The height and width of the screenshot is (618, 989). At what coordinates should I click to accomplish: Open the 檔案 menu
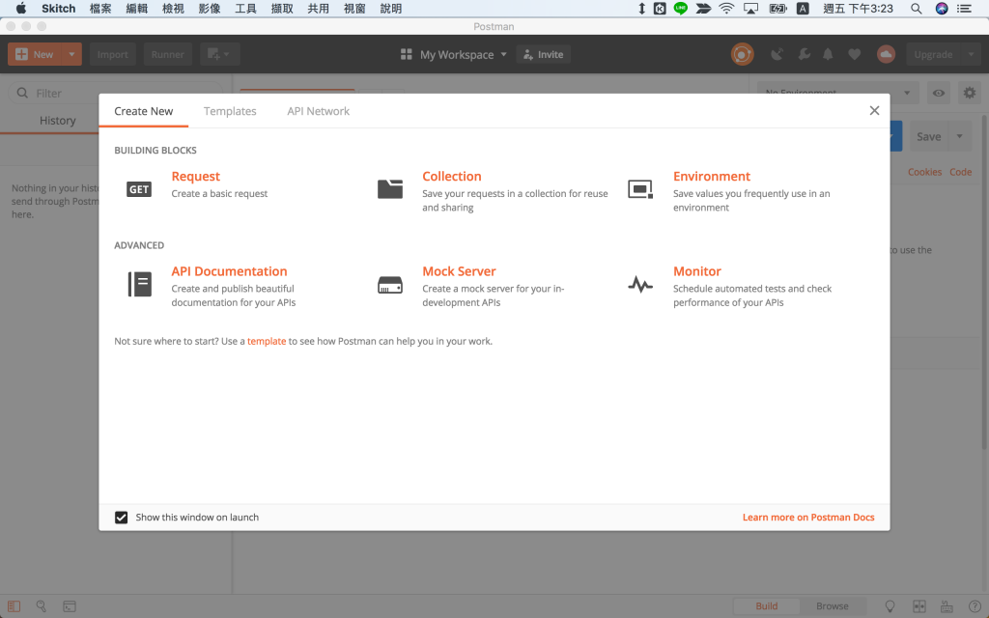point(100,8)
